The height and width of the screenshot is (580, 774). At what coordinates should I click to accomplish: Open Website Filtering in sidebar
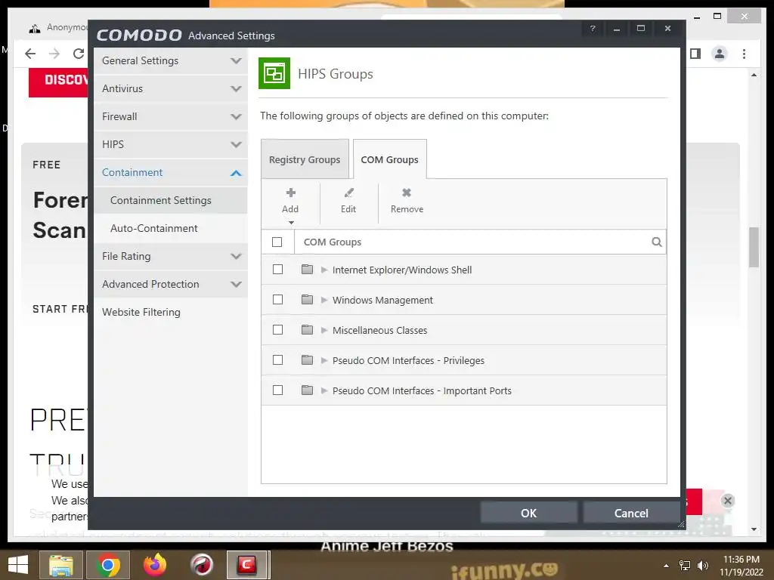(171, 312)
